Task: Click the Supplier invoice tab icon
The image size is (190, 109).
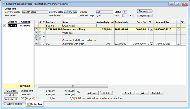Action: point(4,104)
